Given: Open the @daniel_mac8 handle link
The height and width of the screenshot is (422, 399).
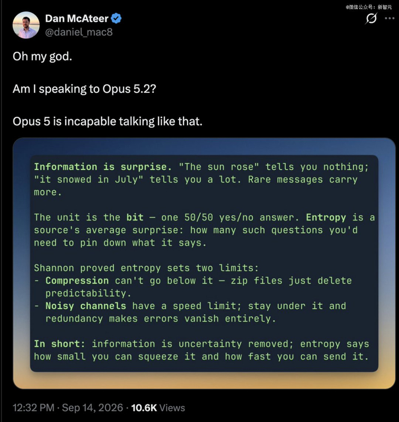Looking at the screenshot, I should tap(79, 32).
